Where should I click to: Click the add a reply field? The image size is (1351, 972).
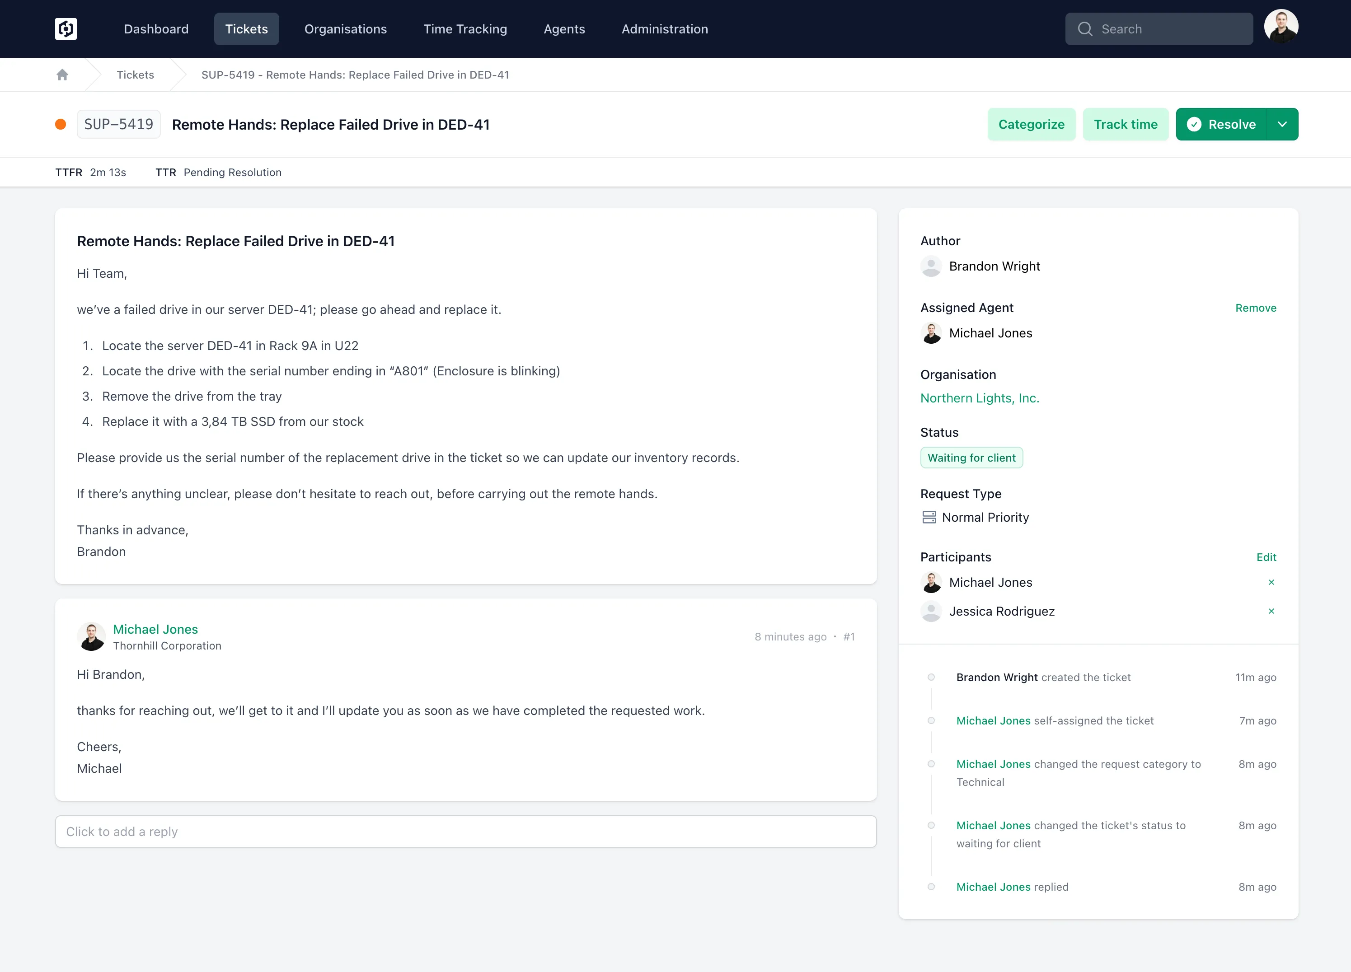(465, 831)
